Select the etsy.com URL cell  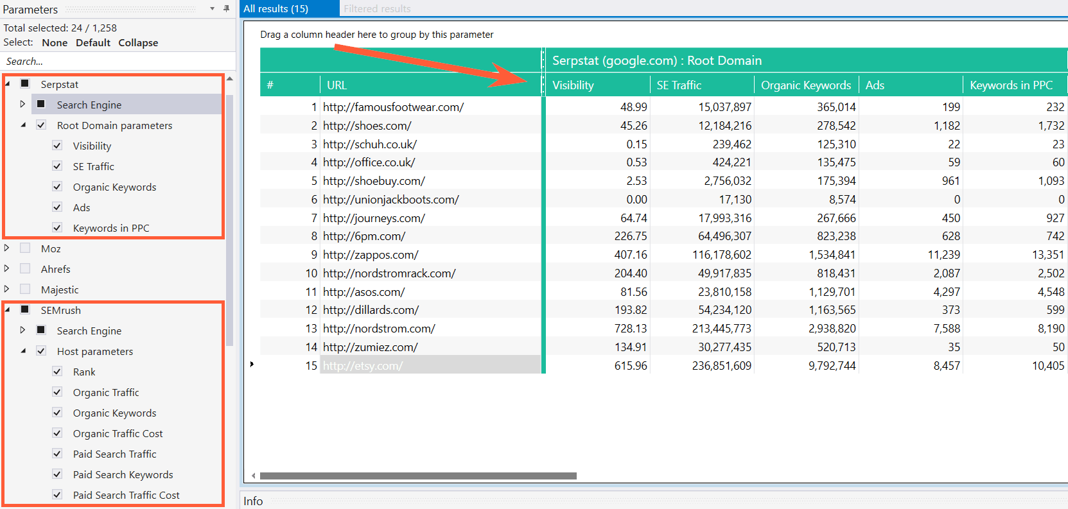[x=430, y=365]
